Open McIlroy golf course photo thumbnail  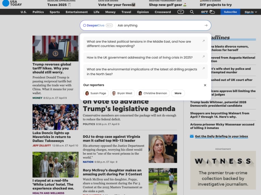tap(163, 182)
